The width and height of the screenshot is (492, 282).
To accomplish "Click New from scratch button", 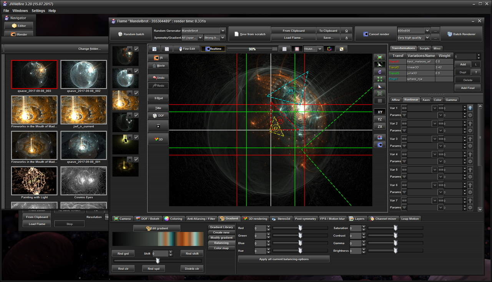I will click(249, 34).
